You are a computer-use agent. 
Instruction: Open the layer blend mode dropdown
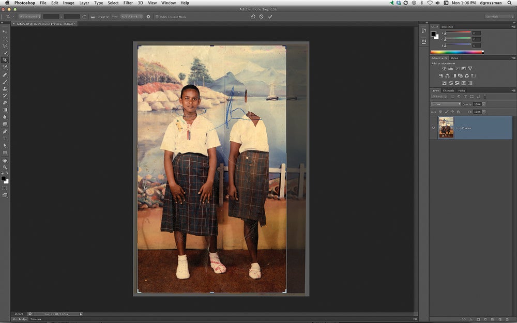pyautogui.click(x=446, y=104)
